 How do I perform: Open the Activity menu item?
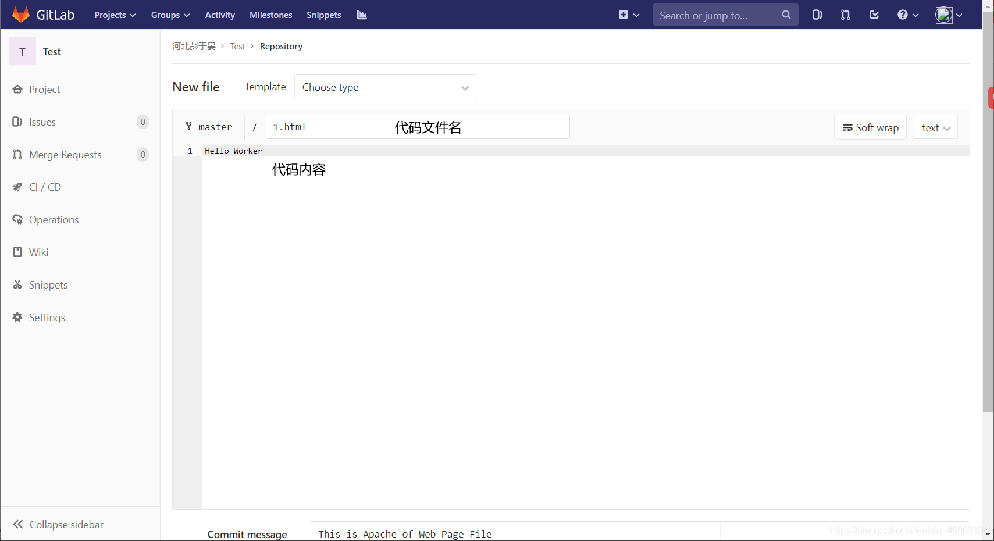click(220, 15)
